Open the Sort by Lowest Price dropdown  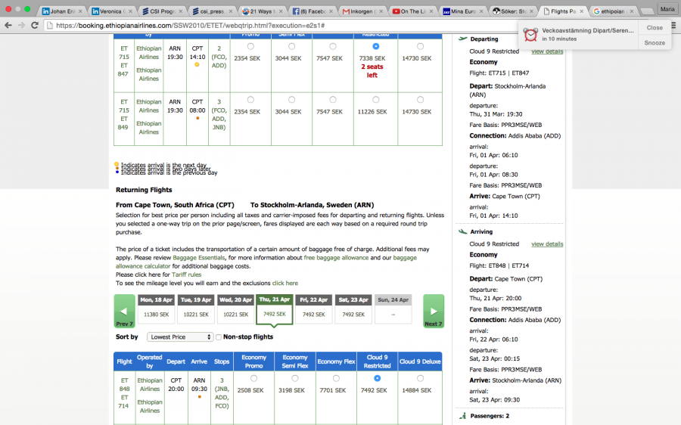pos(180,337)
